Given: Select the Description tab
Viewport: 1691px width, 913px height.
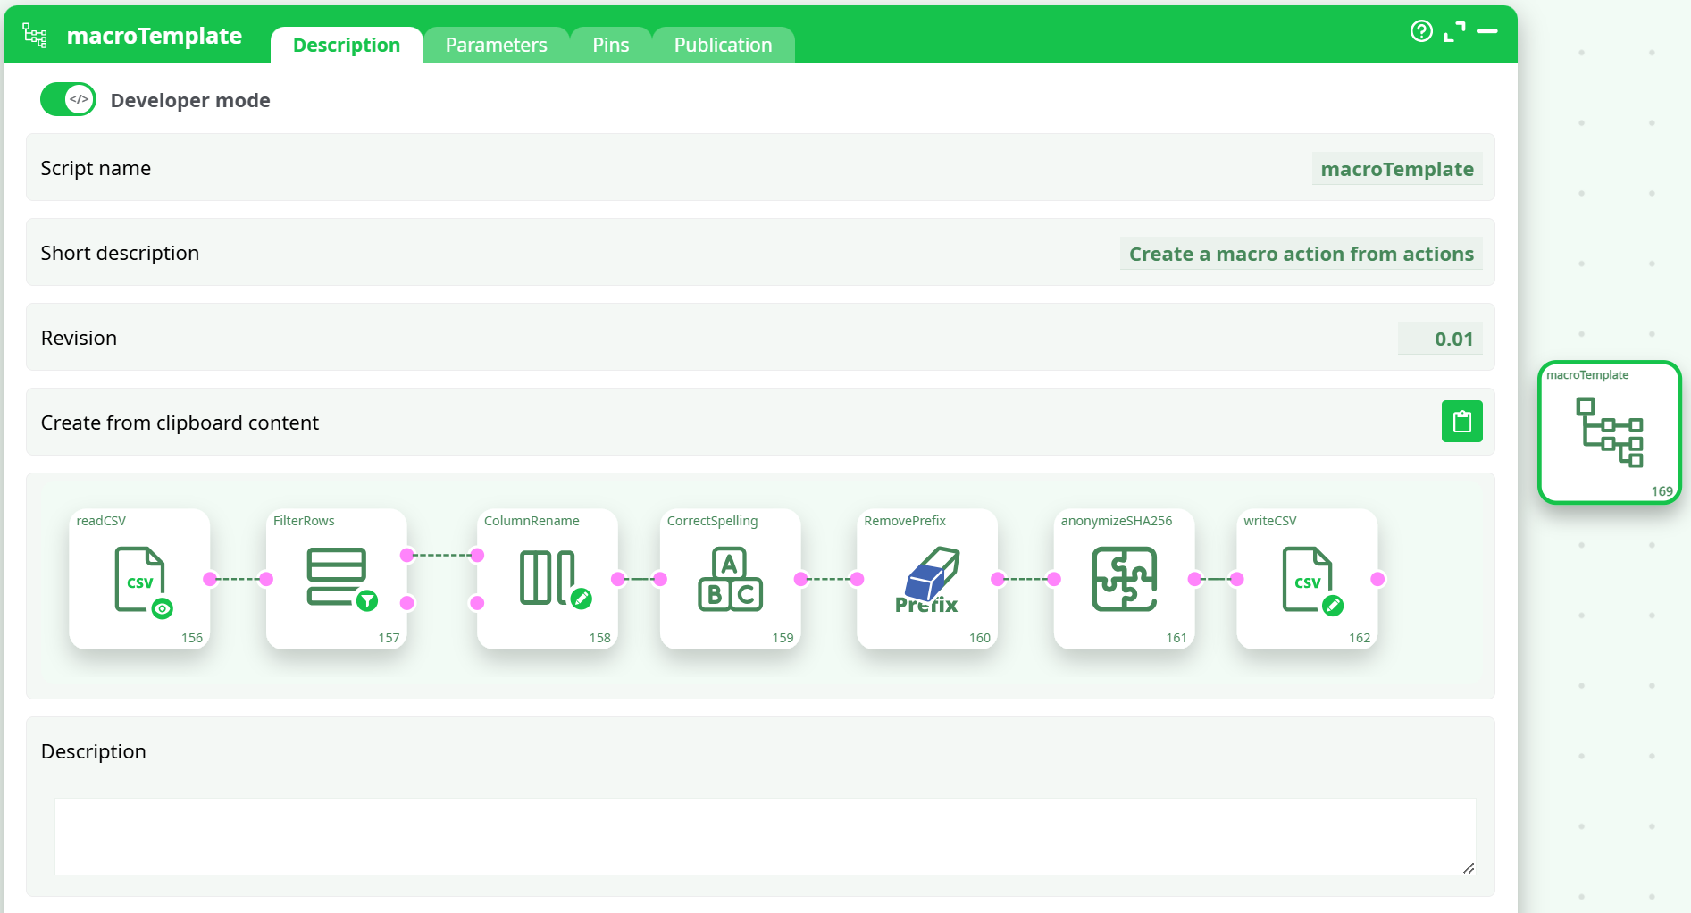Looking at the screenshot, I should pos(347,46).
